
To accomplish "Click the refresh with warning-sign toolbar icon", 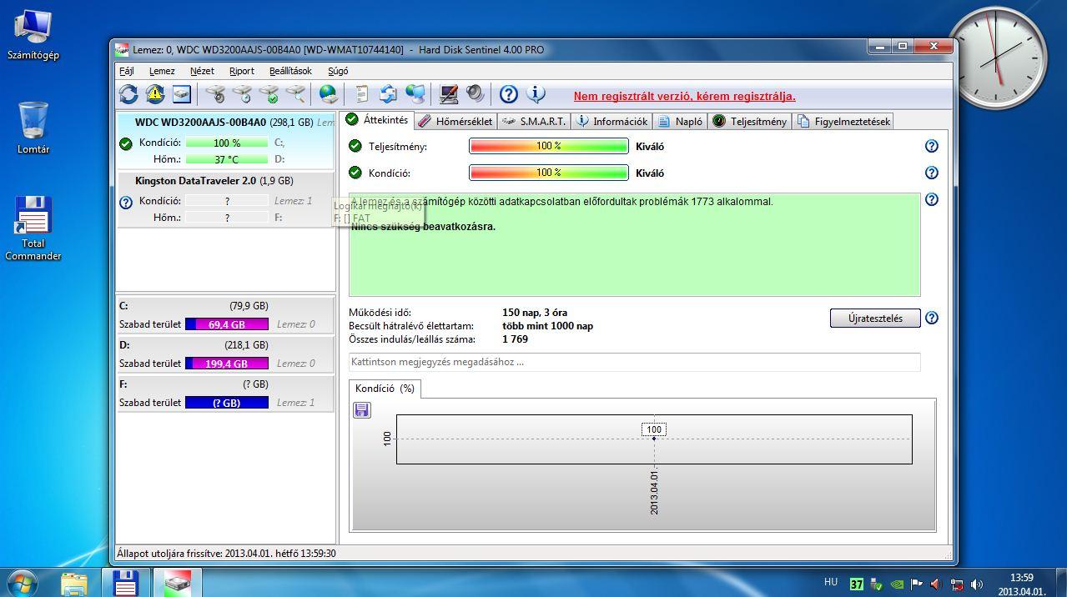I will (x=155, y=94).
